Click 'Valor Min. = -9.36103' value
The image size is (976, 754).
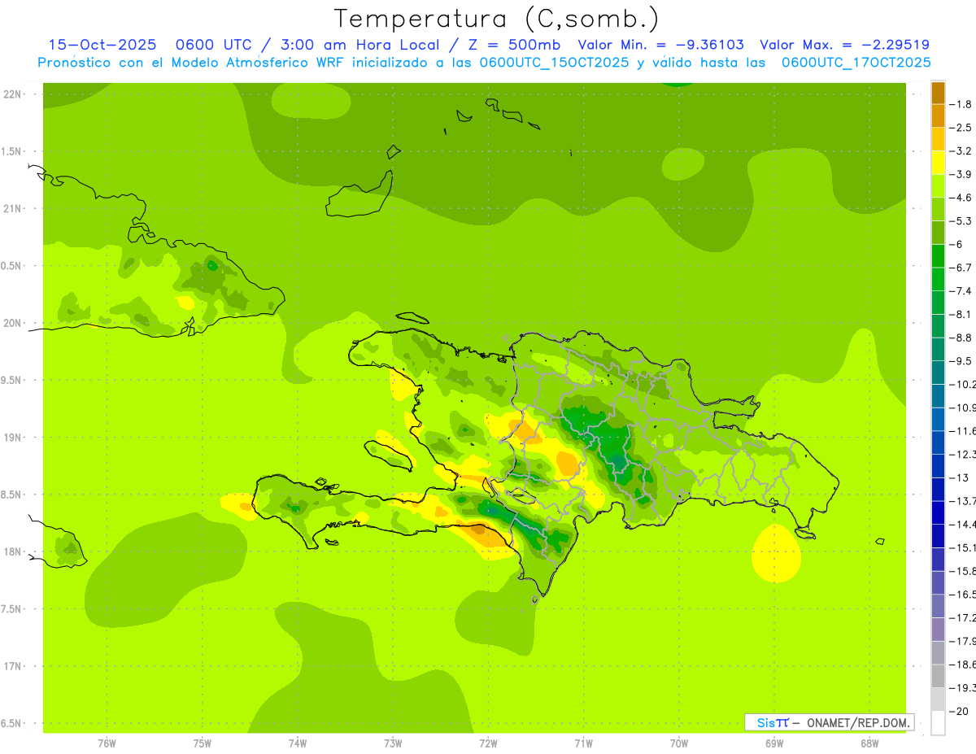pyautogui.click(x=661, y=45)
